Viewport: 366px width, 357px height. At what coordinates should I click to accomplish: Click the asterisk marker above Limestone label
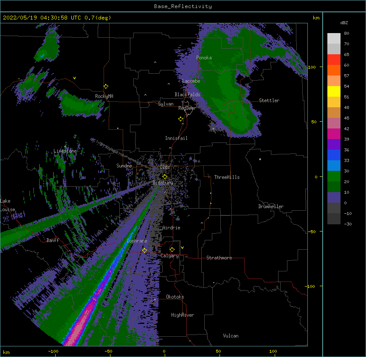[65, 147]
